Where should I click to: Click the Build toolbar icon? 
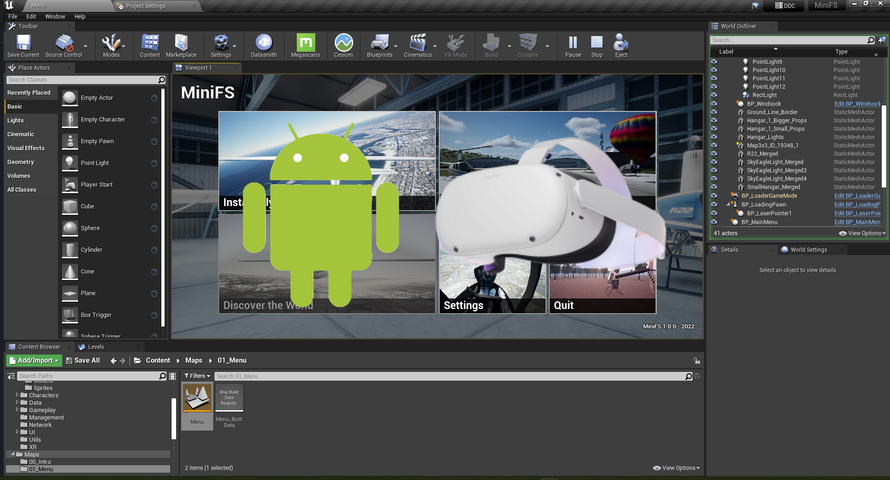tap(491, 45)
